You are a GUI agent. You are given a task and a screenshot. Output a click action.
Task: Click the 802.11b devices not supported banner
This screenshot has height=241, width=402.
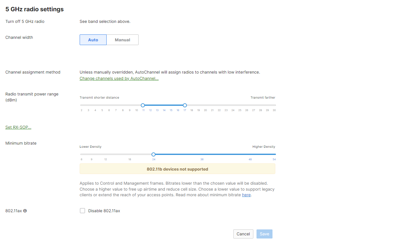point(177,169)
